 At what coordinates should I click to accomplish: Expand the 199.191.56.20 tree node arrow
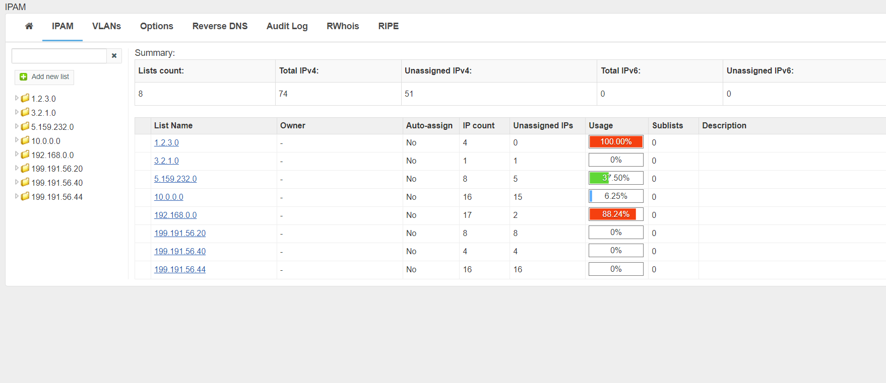17,168
